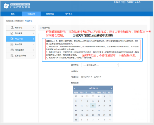The height and width of the screenshot is (125, 154).
Task: Click the 我的申请 pencil icon
Action: pyautogui.click(x=12, y=33)
